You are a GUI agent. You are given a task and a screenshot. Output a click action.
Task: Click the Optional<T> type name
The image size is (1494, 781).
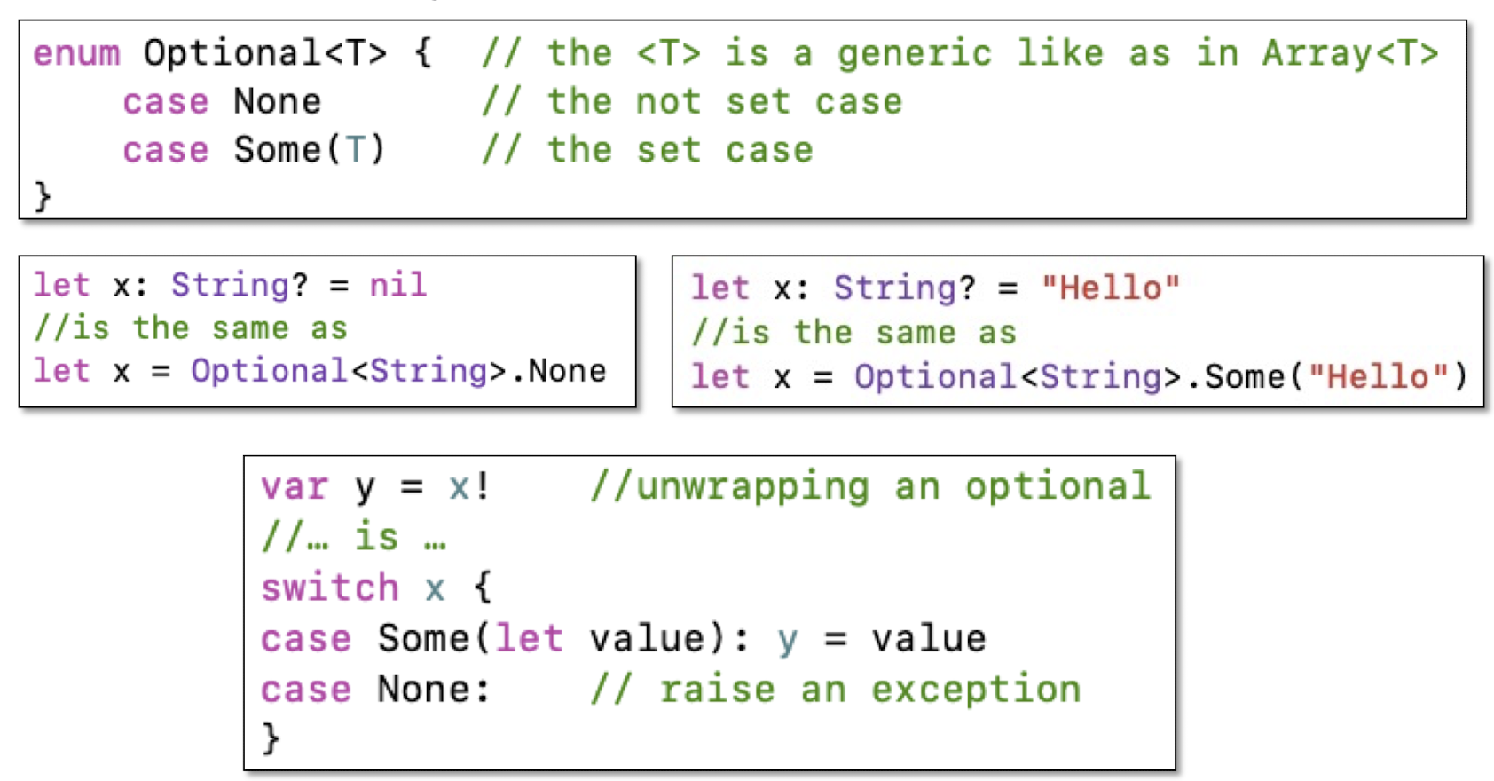(265, 53)
